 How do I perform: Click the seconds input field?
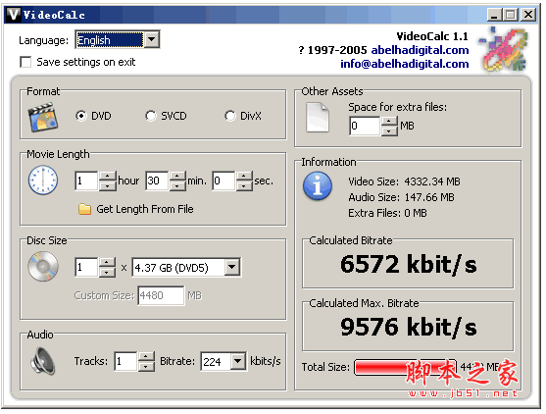223,181
